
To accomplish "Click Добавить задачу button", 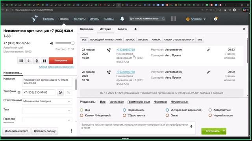I will [x=44, y=131].
